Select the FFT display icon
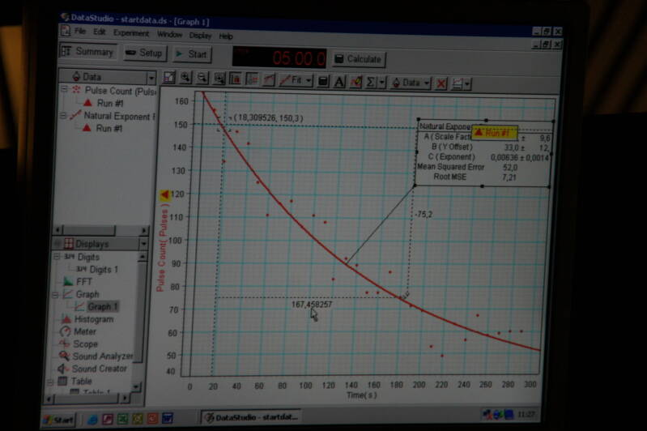The width and height of the screenshot is (647, 431). (x=67, y=282)
